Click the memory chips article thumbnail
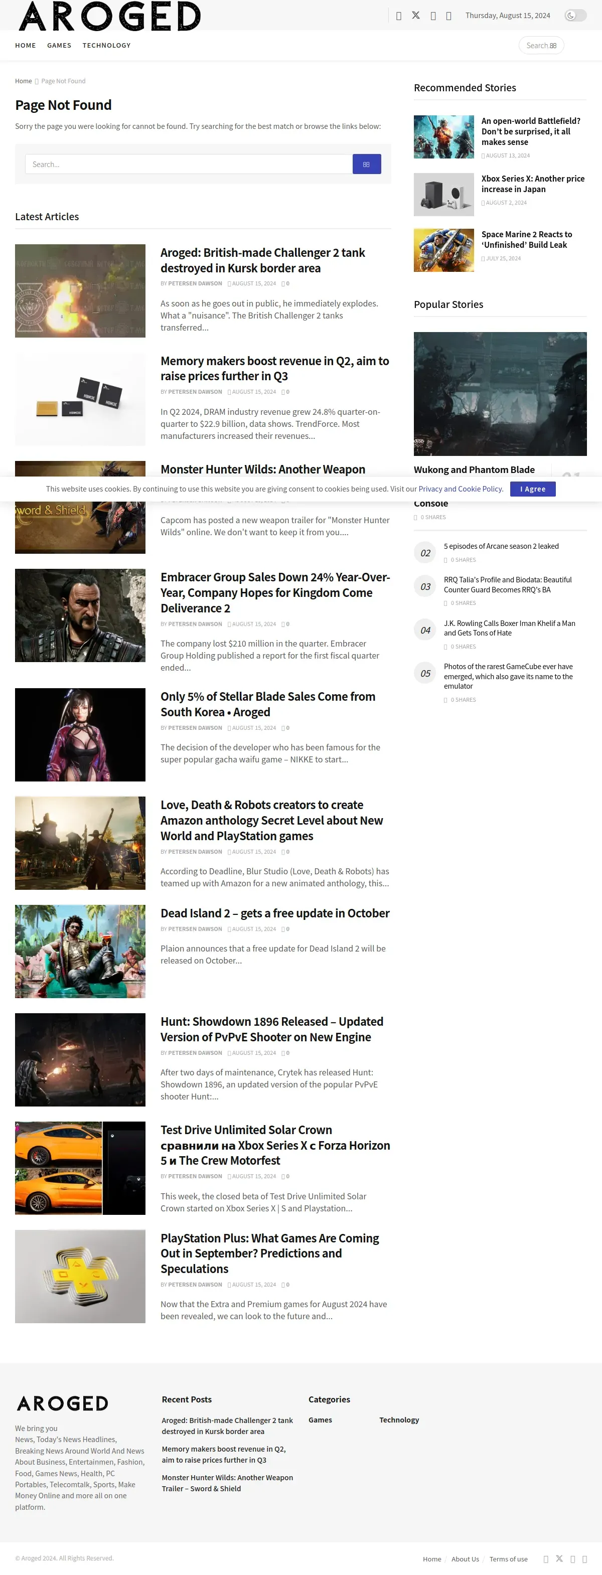602x1575 pixels. tap(80, 399)
